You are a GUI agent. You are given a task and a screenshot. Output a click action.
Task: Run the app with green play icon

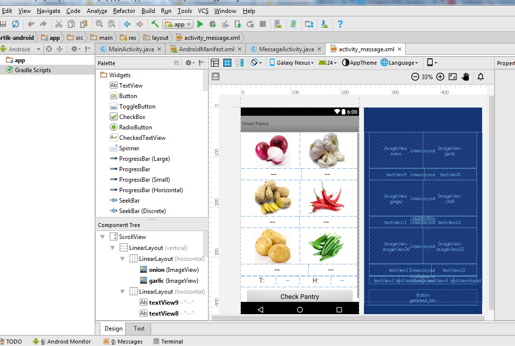pos(200,24)
